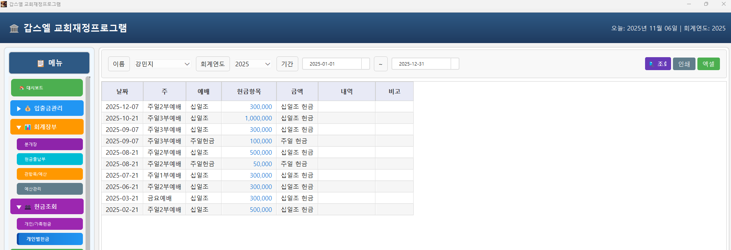Click the 예배 column header
The height and width of the screenshot is (250, 731).
204,91
